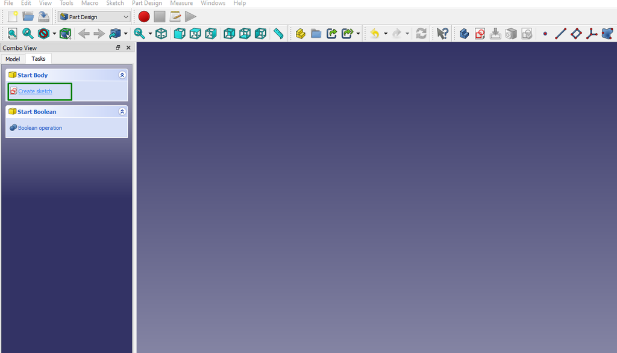
Task: Set Isometric view using cube icon
Action: (161, 33)
